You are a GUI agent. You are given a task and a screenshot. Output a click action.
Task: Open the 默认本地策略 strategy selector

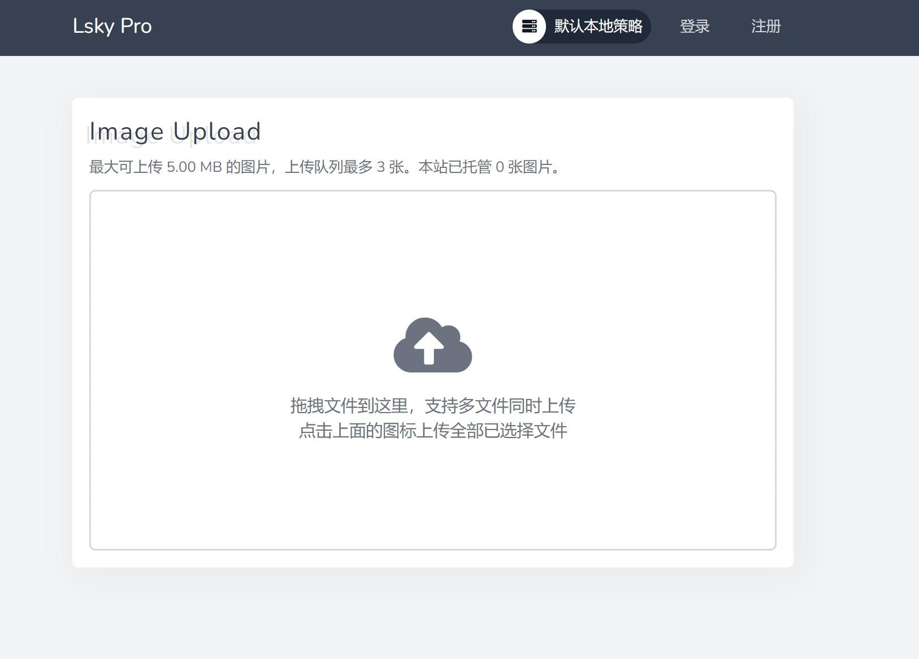582,27
